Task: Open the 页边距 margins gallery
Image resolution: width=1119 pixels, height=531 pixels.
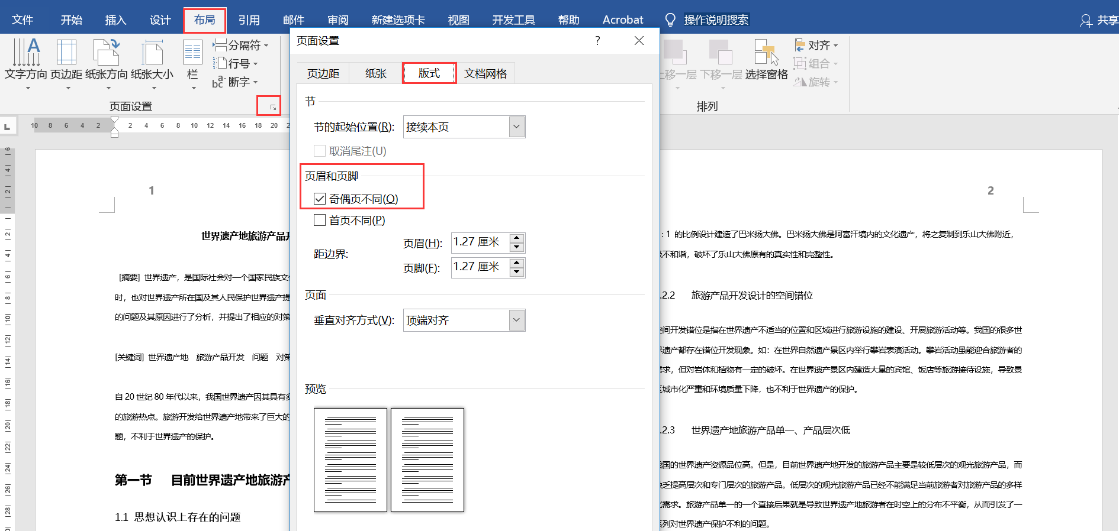Action: click(66, 64)
